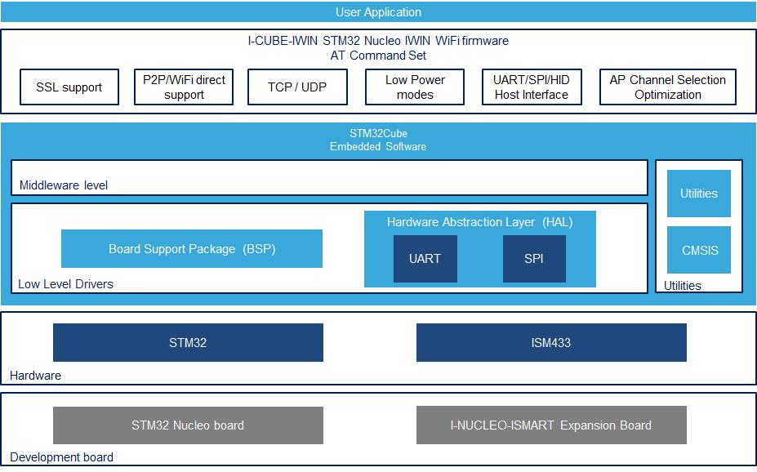Select the Middleware level row
Image resolution: width=757 pixels, height=472 pixels.
pyautogui.click(x=329, y=177)
